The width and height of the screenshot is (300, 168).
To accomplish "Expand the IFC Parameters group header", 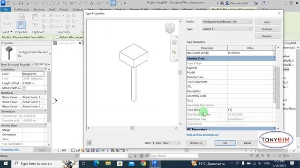I will 231,129.
